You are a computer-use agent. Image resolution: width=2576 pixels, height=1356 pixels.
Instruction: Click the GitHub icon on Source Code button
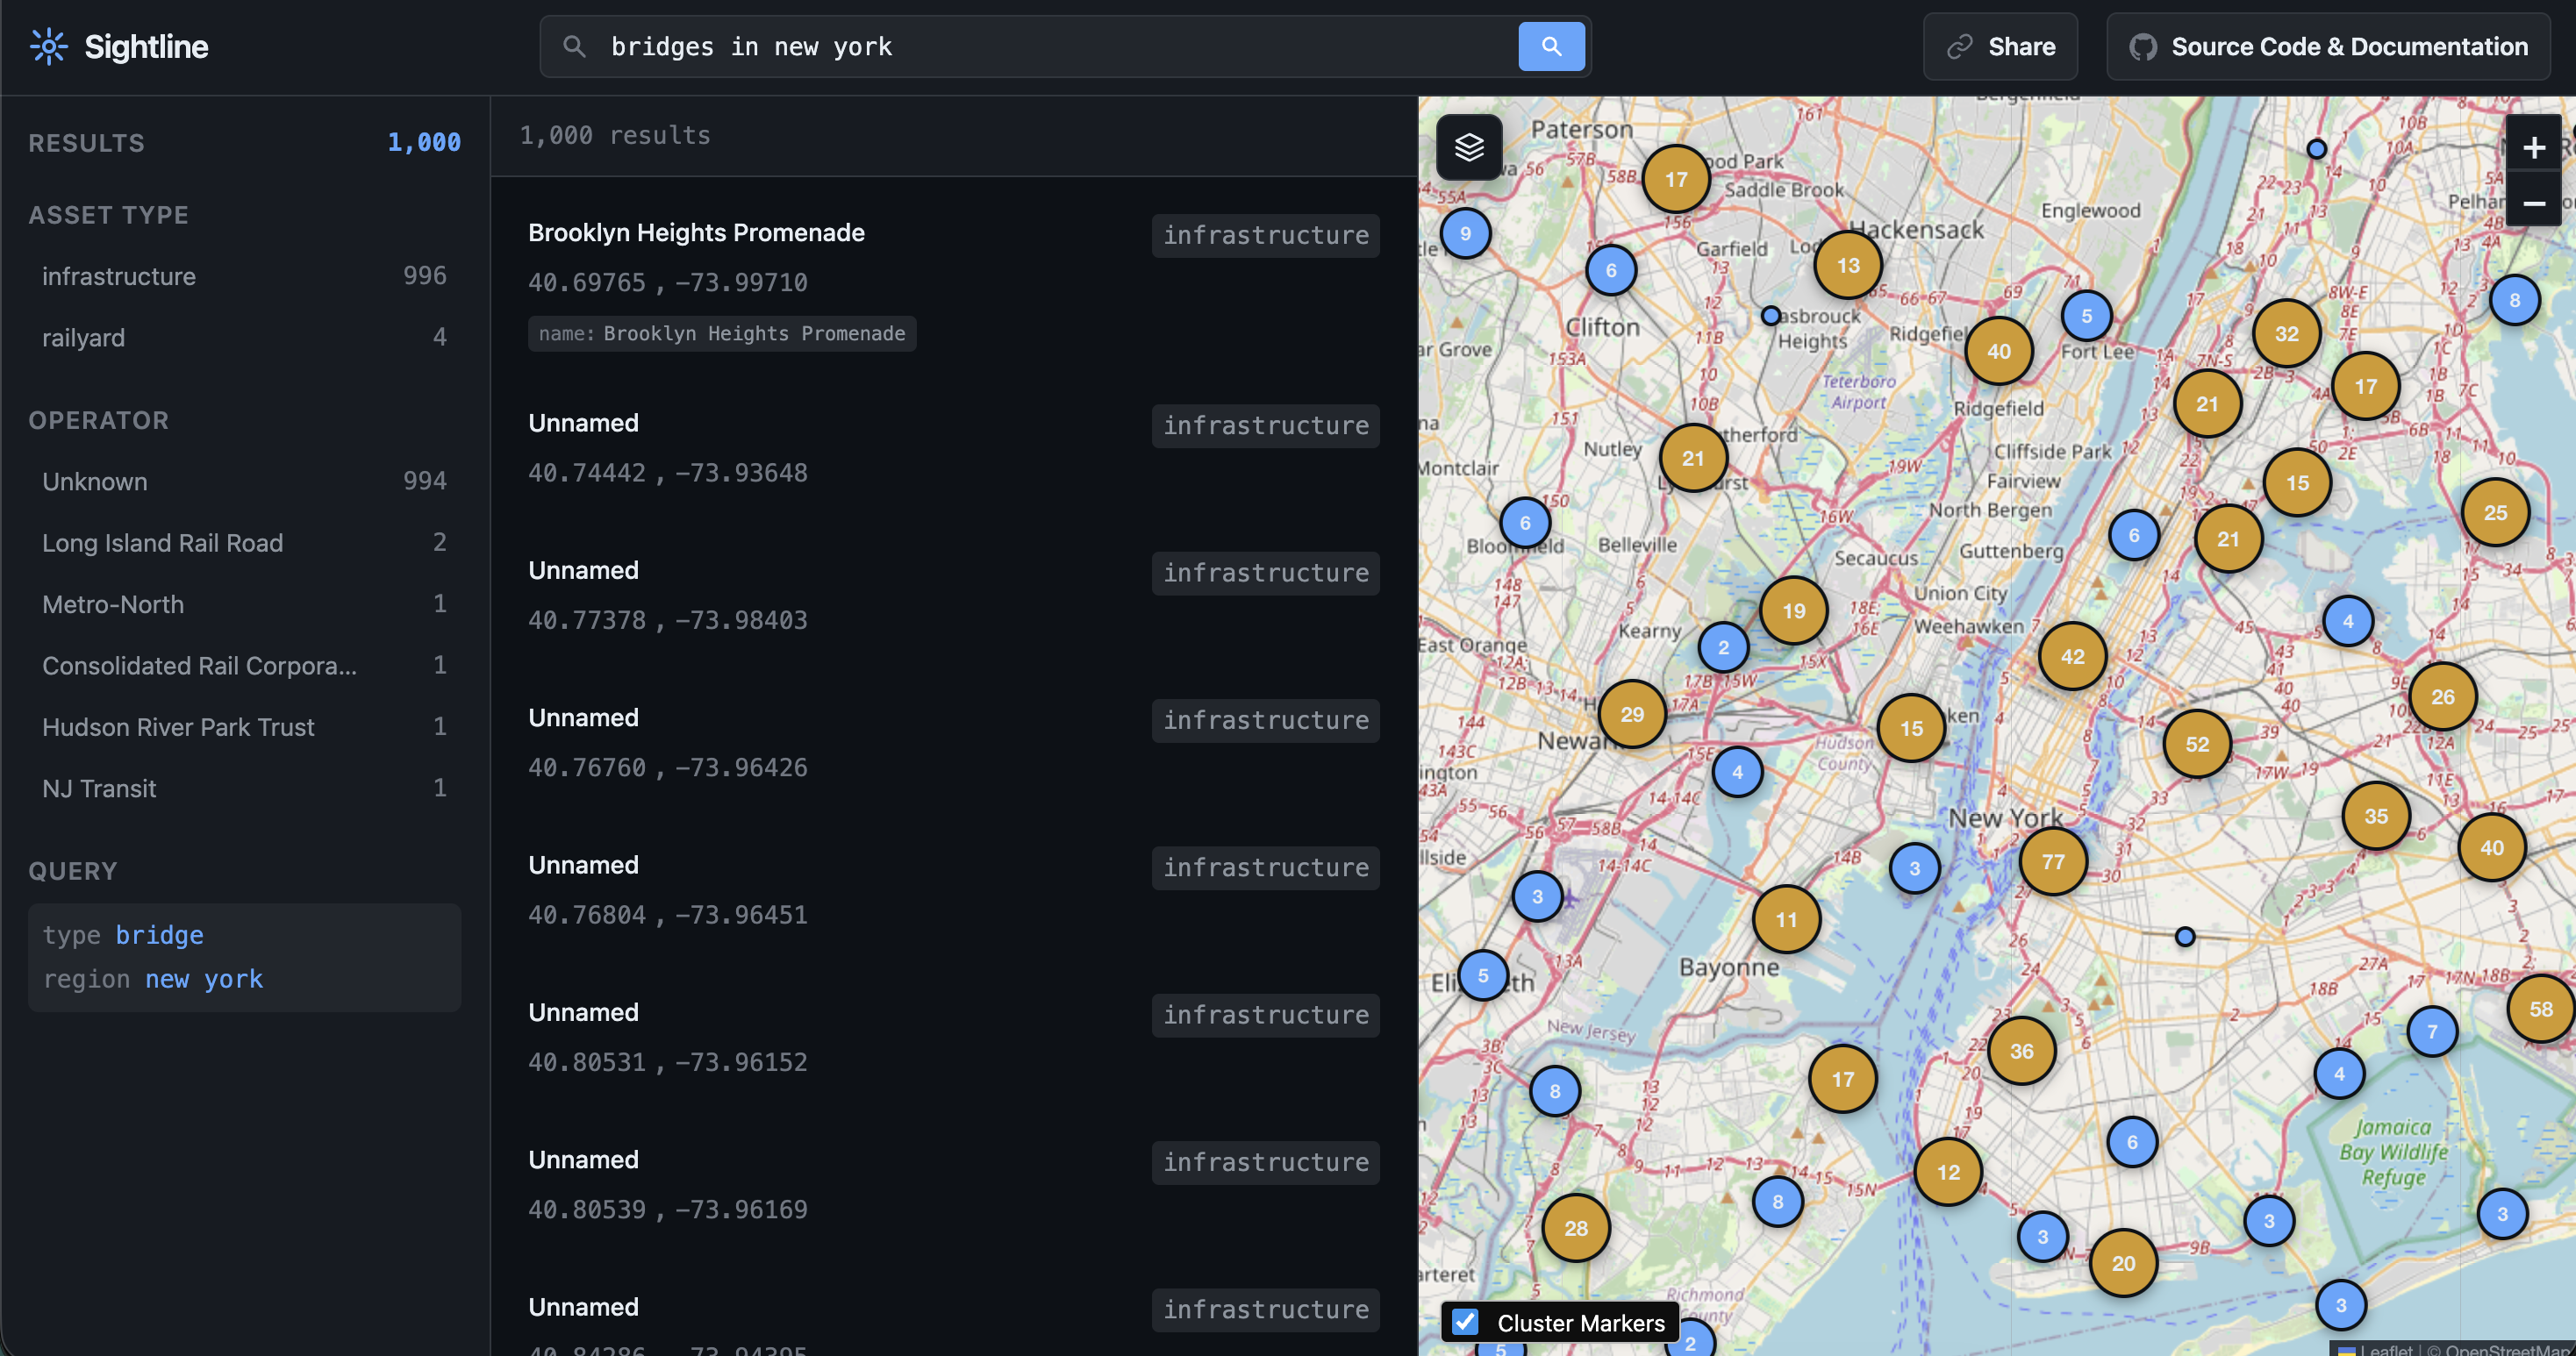click(2144, 46)
